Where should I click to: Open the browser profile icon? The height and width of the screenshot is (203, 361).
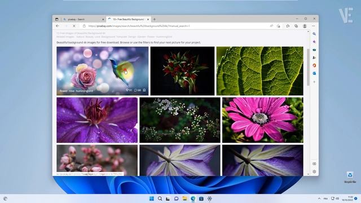coord(305,26)
